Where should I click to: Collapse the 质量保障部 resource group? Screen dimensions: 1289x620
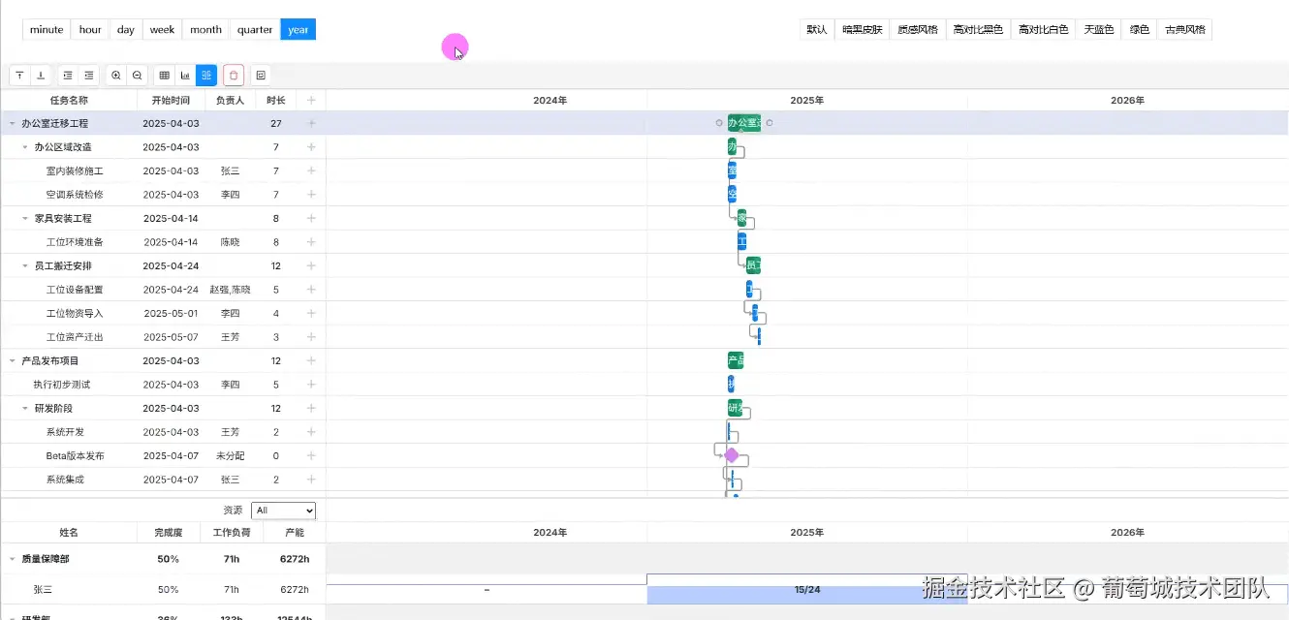(13, 559)
